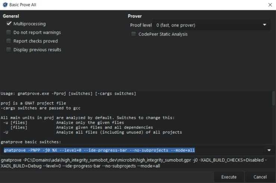Enable Do not report warnings

(x=9, y=32)
